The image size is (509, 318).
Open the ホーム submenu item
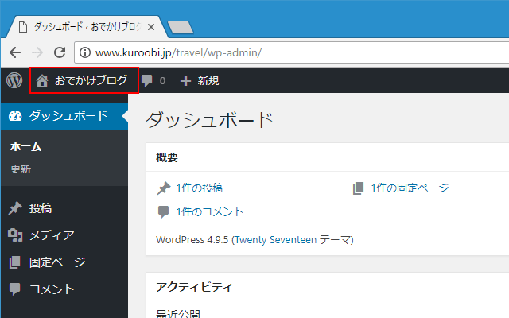(26, 147)
